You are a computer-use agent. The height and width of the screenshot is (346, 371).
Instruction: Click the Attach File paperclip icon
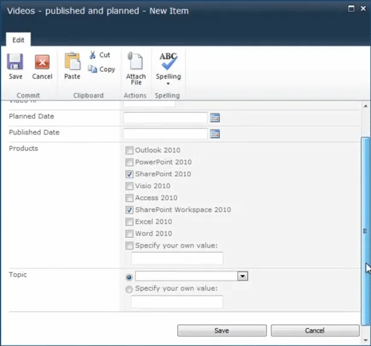point(135,61)
